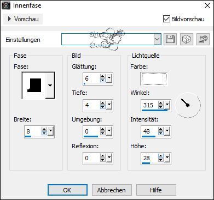214x200 pixels.
Task: Toggle the Bildvorschau checkbox
Action: [166, 19]
